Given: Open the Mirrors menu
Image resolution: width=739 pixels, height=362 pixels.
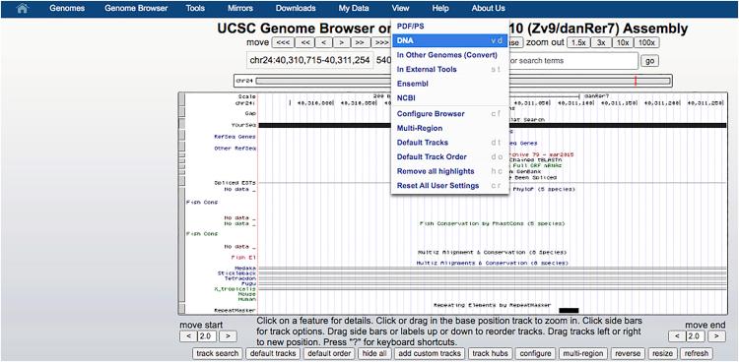Looking at the screenshot, I should [239, 9].
